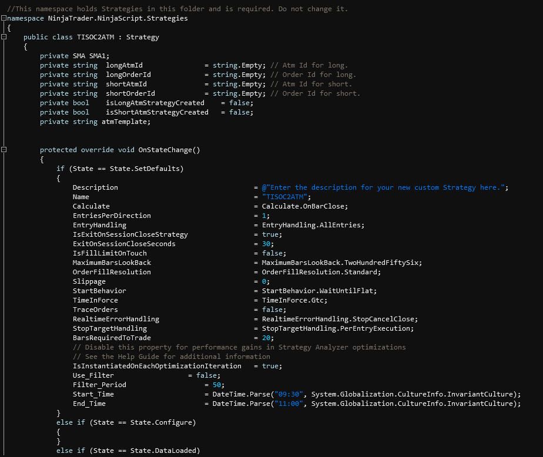Collapse the NinjaTrader.NinjaScript.Strategies namespace block

pyautogui.click(x=4, y=18)
